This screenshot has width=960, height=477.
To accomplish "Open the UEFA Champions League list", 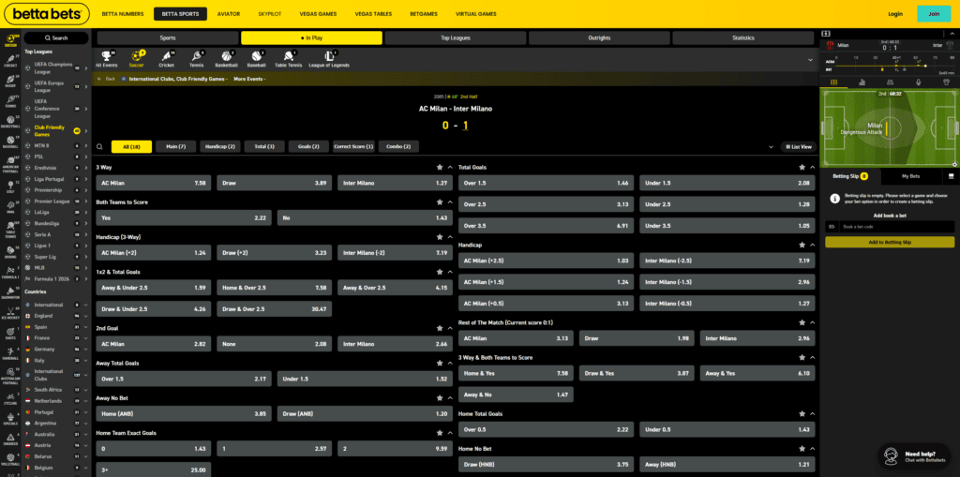I will click(55, 67).
